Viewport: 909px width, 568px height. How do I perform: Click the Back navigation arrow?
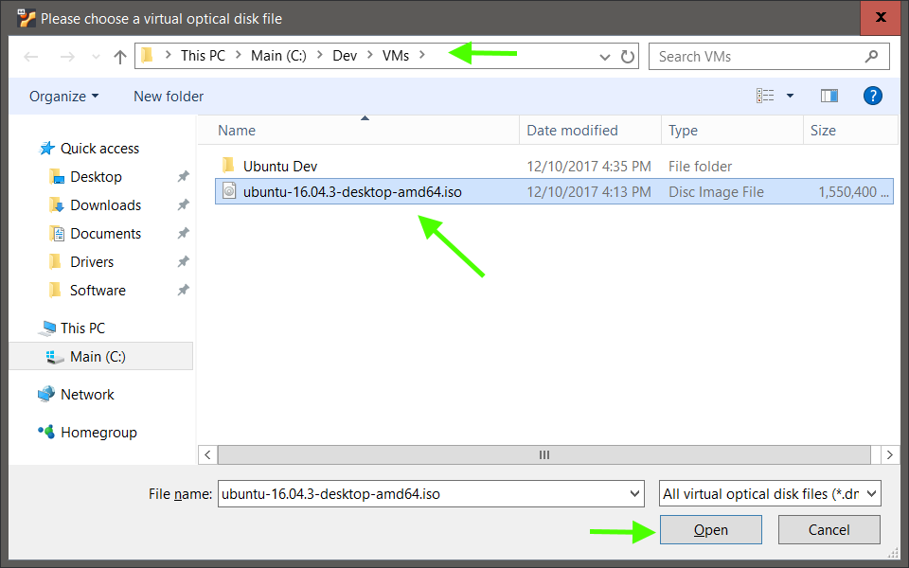(30, 56)
